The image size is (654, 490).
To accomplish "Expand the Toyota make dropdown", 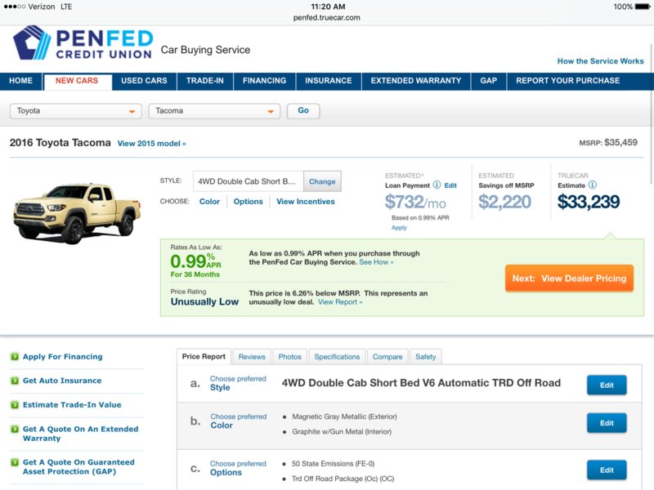I will pos(76,111).
